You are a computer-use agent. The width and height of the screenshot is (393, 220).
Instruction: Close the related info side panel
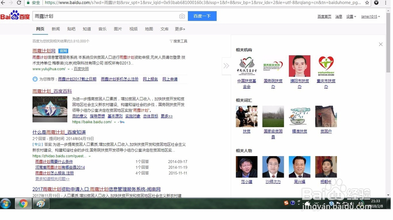(380, 44)
